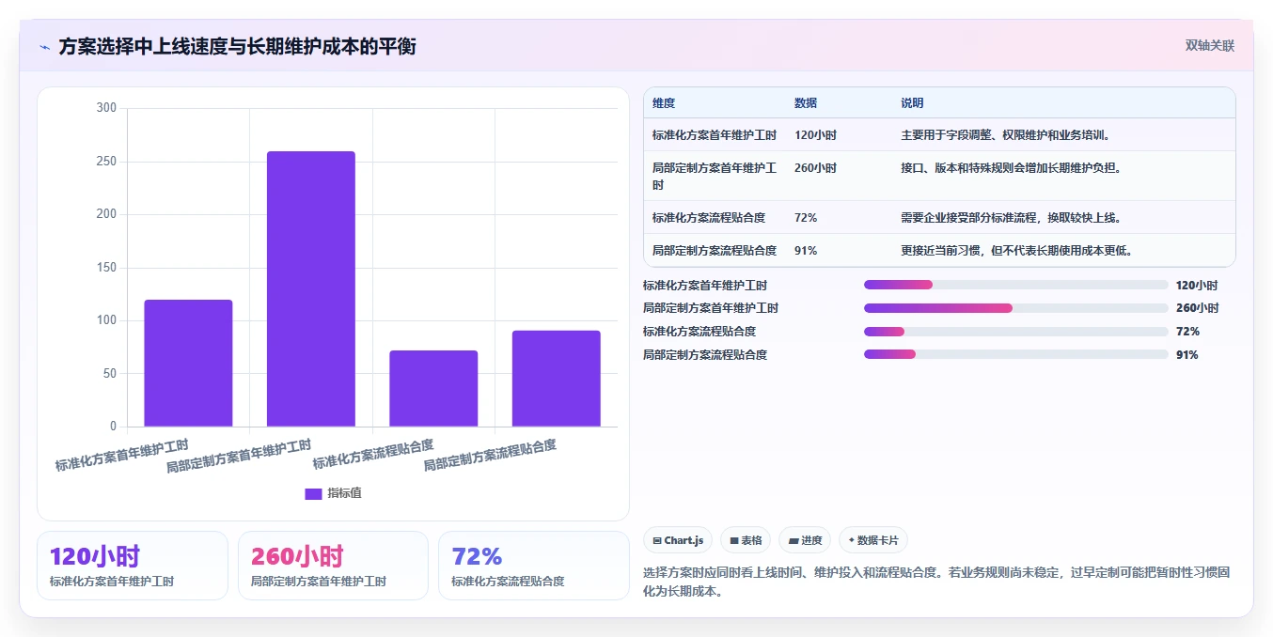
Task: Click the 双轴关联 label in header
Action: 1209,46
